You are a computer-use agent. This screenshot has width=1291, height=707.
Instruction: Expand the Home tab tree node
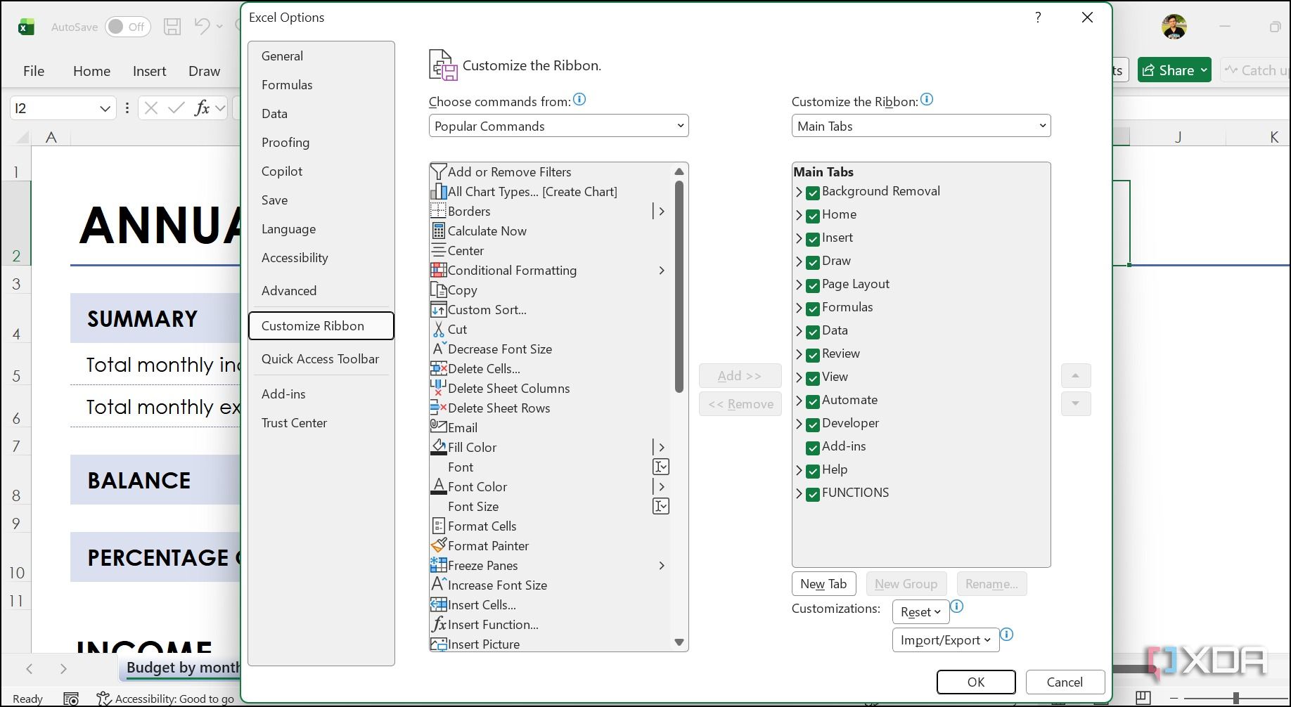tap(799, 216)
